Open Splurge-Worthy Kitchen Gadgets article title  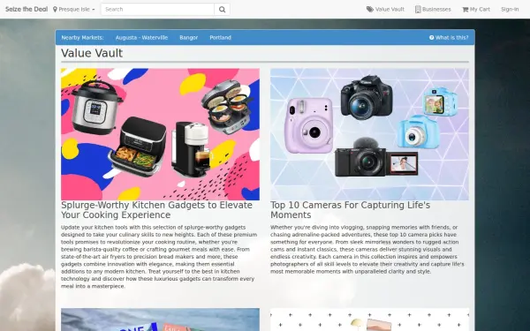pyautogui.click(x=157, y=210)
